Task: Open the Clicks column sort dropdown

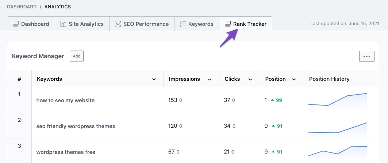Action: [250, 79]
